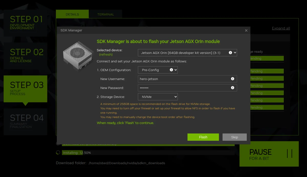Click the 'Download folder:' label
This screenshot has width=307, height=177.
coord(71,163)
